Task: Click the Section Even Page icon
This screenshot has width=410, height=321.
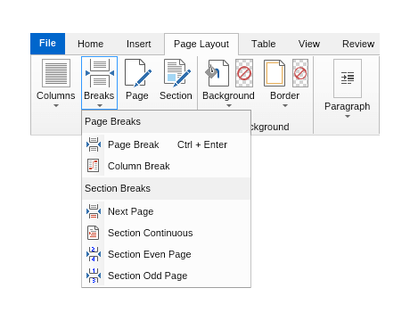Action: 94,254
